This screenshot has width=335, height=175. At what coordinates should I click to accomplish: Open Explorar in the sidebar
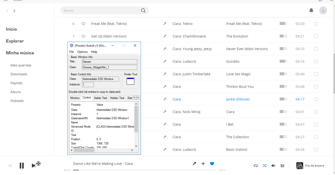point(15,41)
